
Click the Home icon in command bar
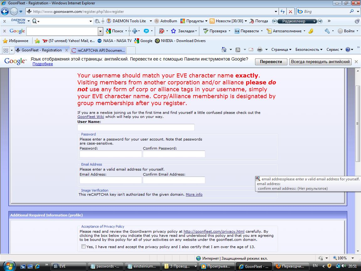[x=224, y=50]
